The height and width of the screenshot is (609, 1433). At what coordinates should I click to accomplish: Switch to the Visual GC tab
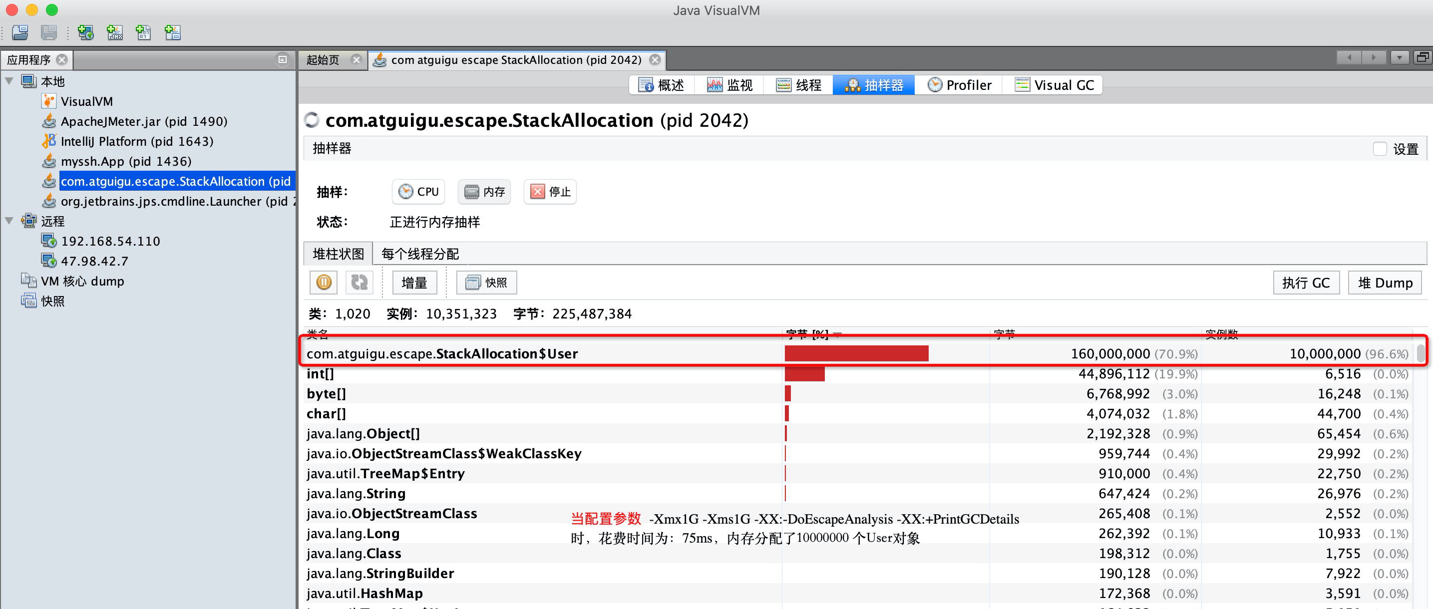click(1055, 85)
